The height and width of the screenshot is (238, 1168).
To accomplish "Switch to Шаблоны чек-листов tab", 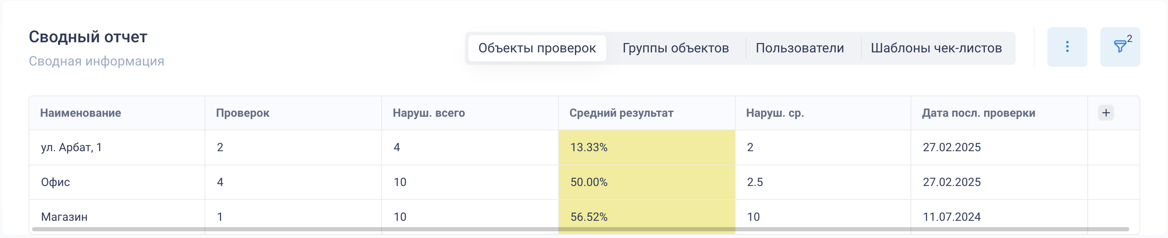I will coord(936,48).
